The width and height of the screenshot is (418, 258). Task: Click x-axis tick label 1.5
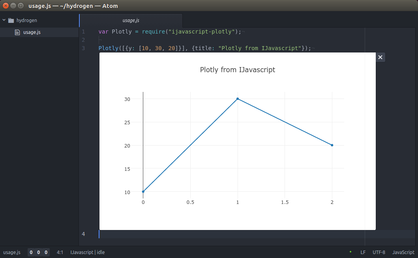click(285, 202)
